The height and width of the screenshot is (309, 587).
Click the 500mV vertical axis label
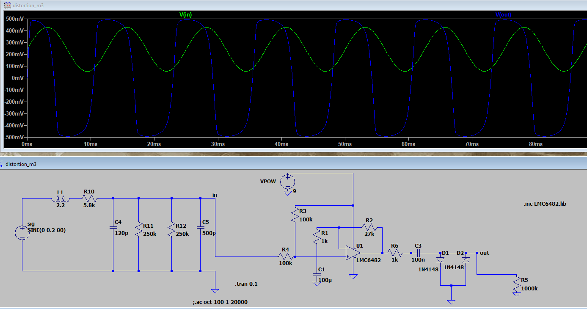[x=15, y=19]
